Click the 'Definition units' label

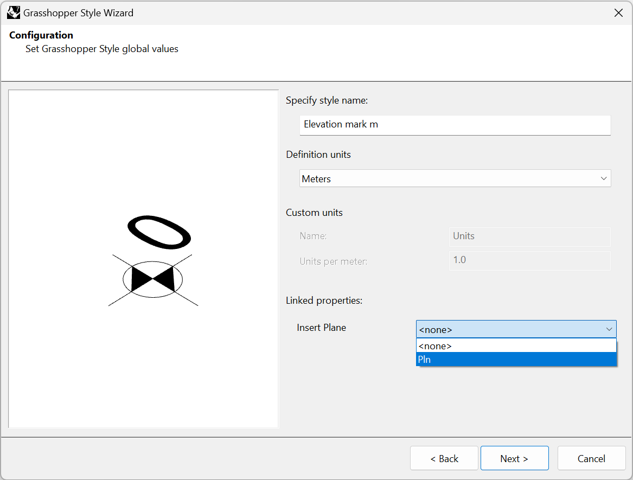point(318,155)
